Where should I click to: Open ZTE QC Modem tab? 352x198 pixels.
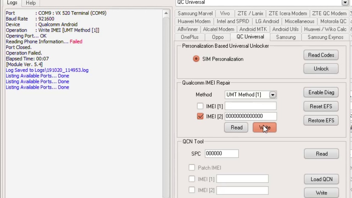point(329,13)
